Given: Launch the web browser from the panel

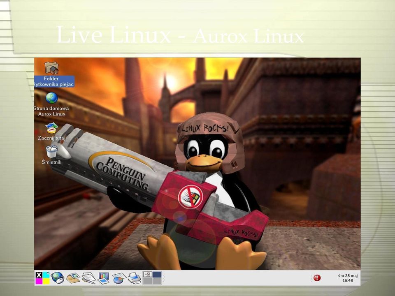Looking at the screenshot, I should click(x=58, y=278).
